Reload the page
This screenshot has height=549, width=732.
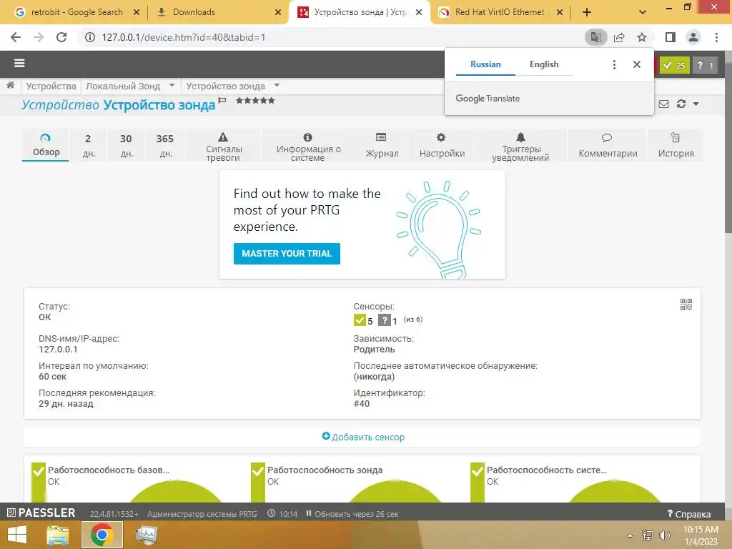pos(61,37)
